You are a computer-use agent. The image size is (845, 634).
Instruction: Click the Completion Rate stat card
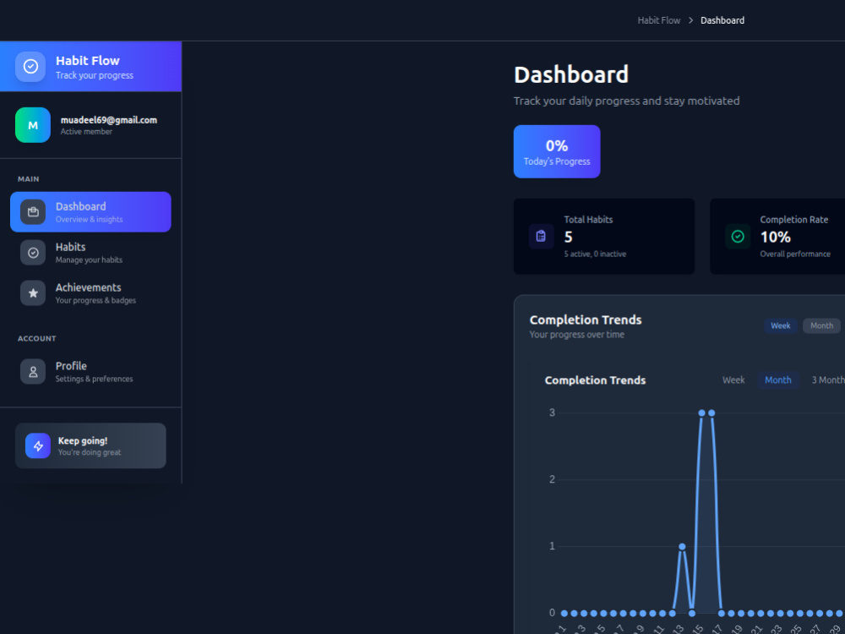[777, 236]
